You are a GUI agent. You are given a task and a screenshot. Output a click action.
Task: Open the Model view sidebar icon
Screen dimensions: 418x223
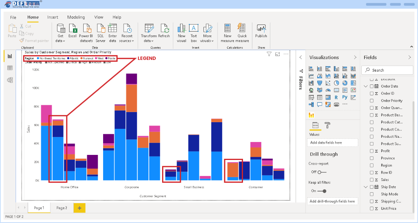10,80
